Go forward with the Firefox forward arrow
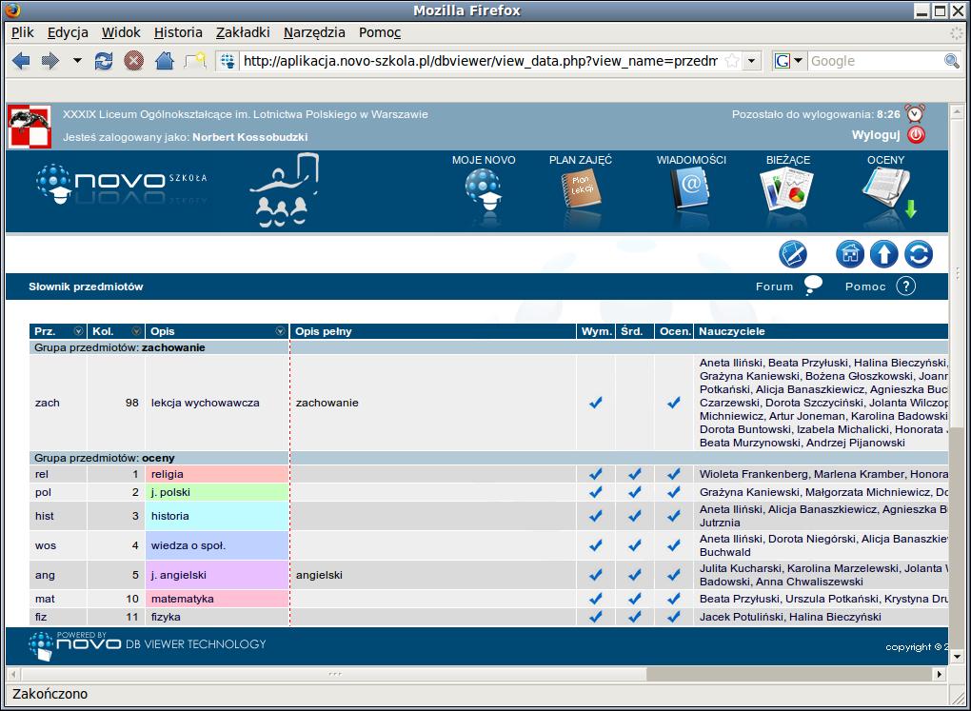The width and height of the screenshot is (971, 711). pyautogui.click(x=50, y=61)
